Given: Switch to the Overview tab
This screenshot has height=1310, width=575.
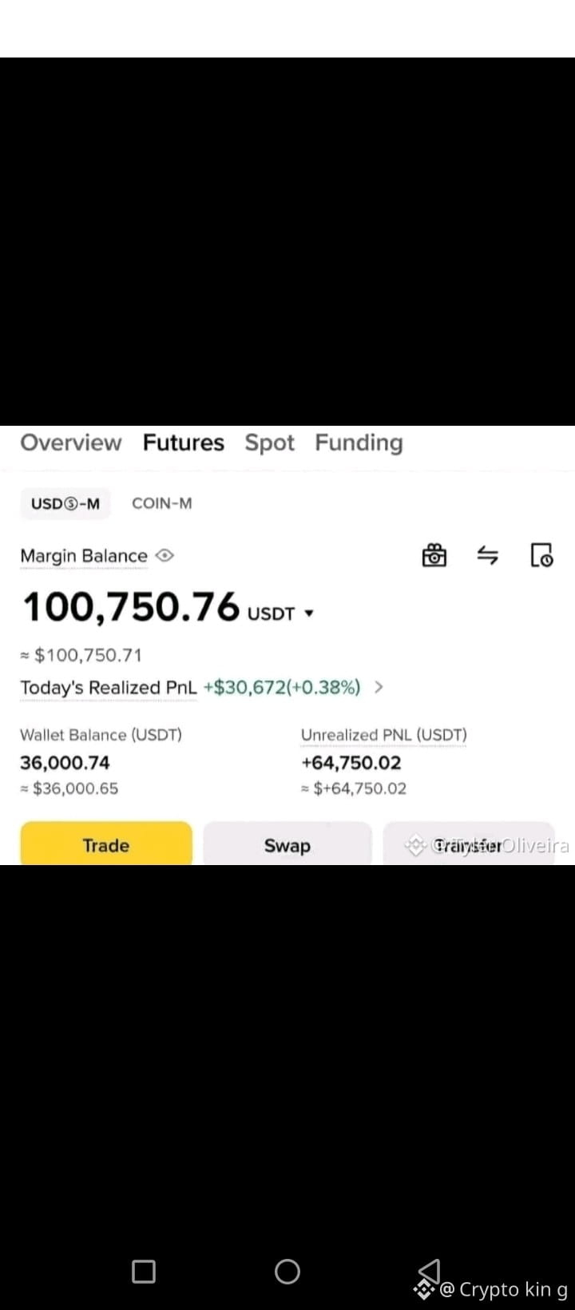Looking at the screenshot, I should click(71, 443).
